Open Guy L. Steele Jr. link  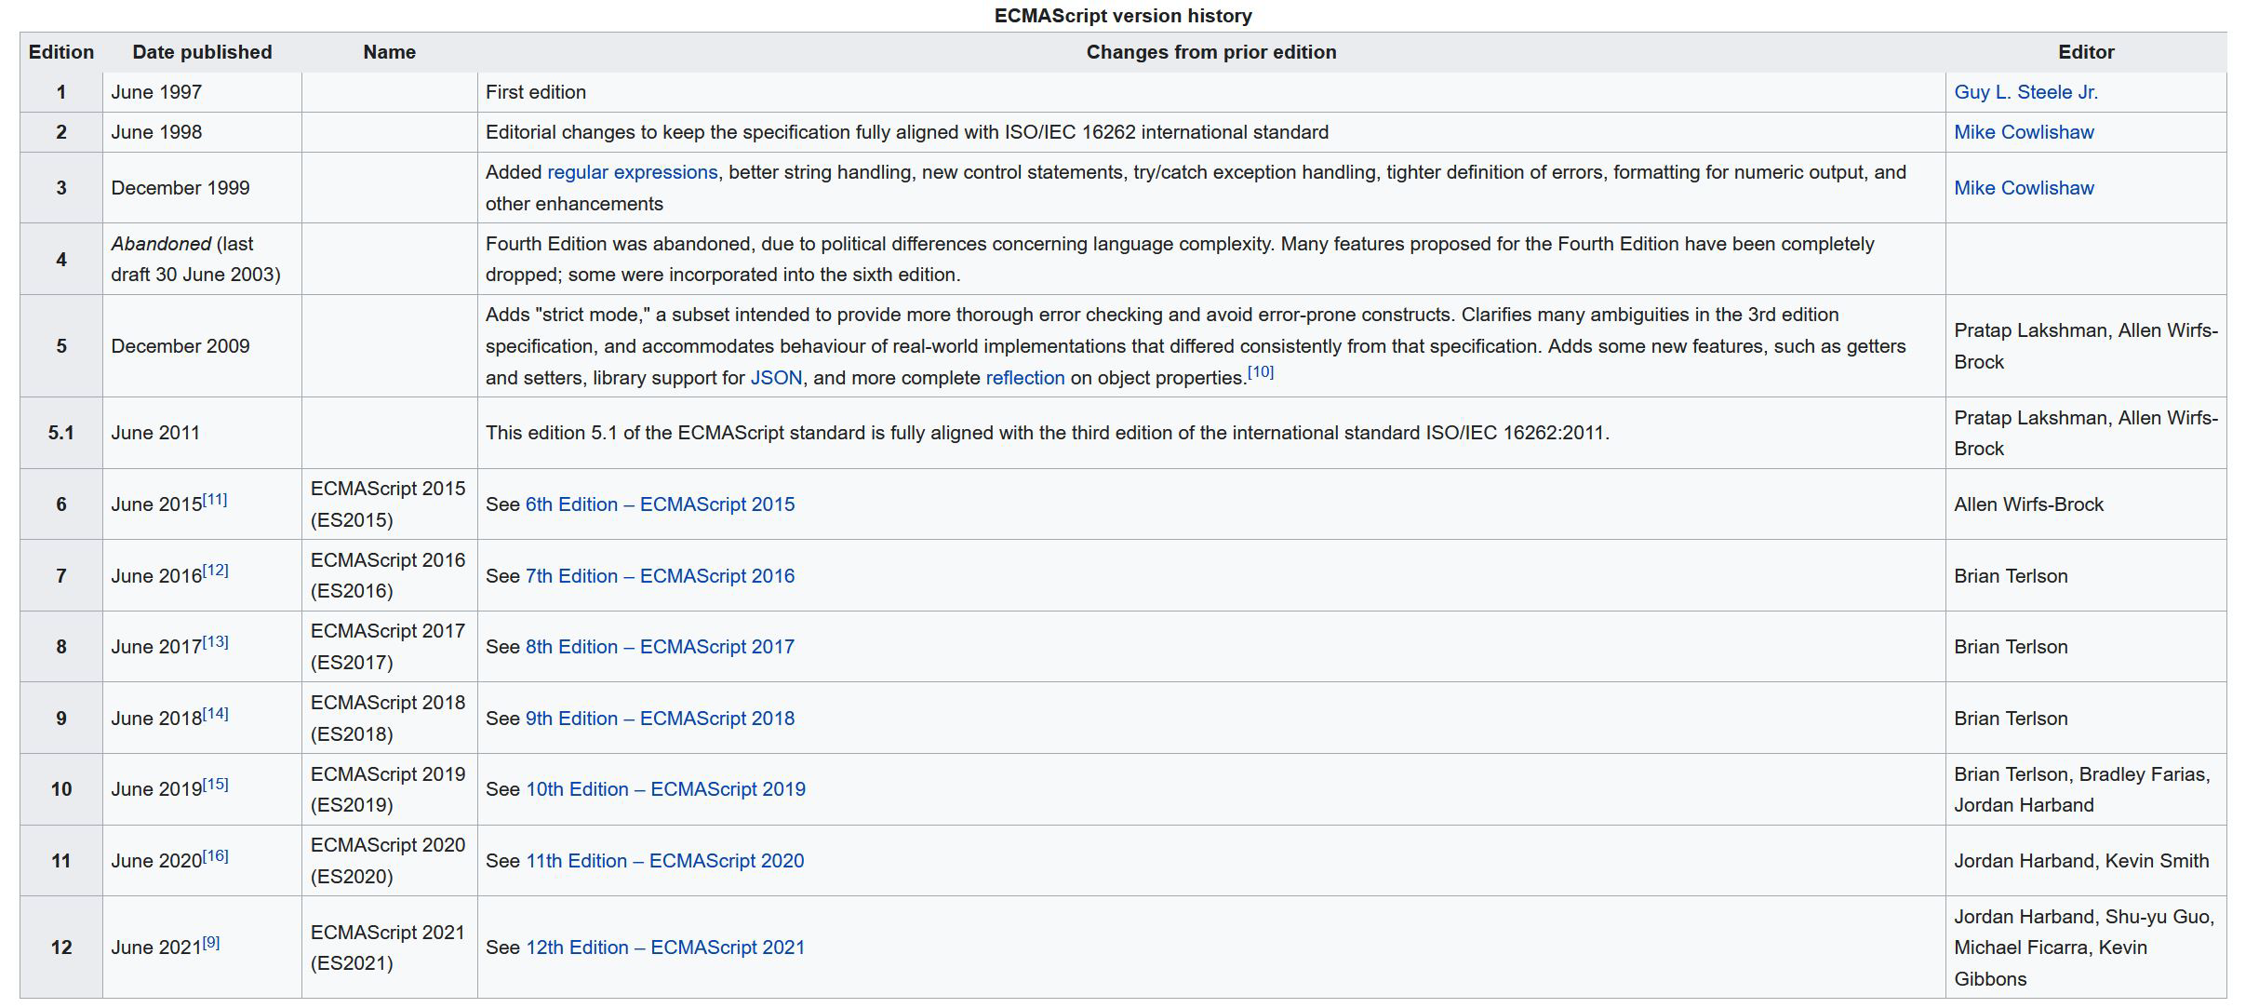(2025, 92)
